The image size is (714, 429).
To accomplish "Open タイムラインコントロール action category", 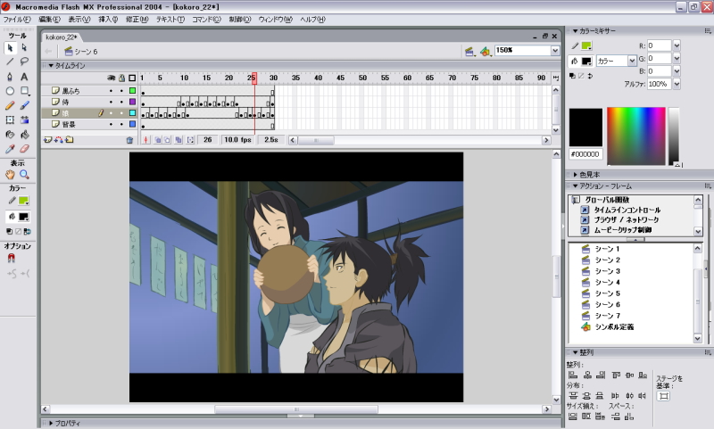I will pyautogui.click(x=627, y=210).
